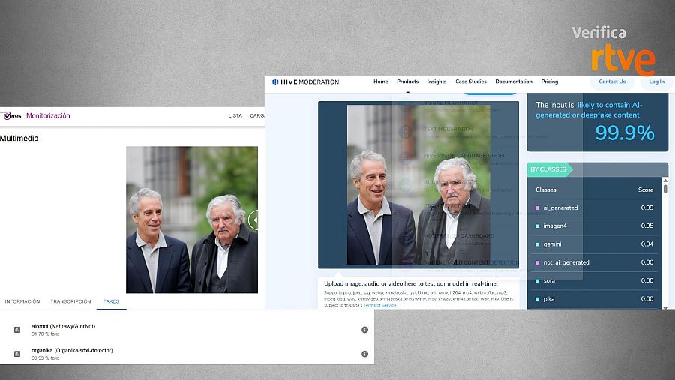Viewport: 675px width, 380px height.
Task: Click the Log In button
Action: (x=656, y=82)
